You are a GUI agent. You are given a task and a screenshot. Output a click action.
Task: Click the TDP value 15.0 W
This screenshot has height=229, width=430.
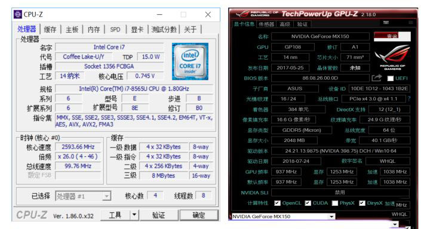150,57
